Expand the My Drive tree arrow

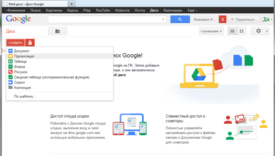(x=4, y=51)
